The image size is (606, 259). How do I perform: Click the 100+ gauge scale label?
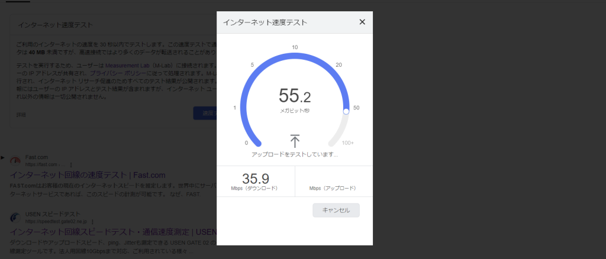pos(348,143)
